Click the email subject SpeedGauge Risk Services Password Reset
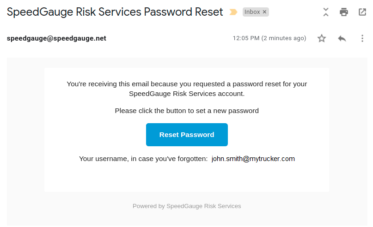373x227 pixels. (115, 12)
